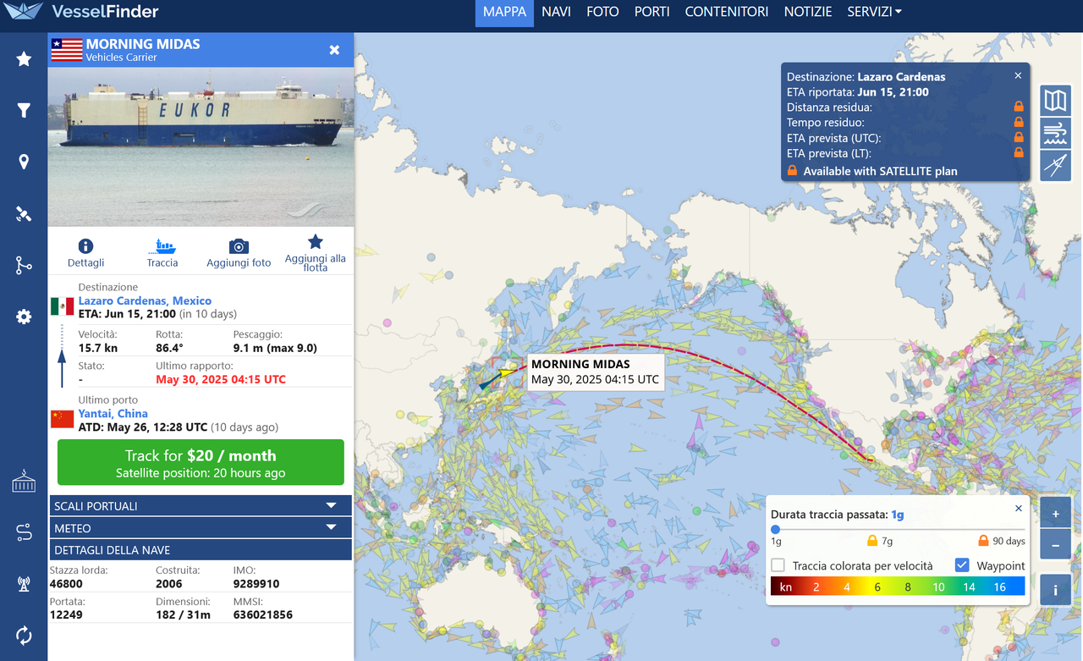
Task: Go to the NAVI menu item
Action: pos(556,12)
